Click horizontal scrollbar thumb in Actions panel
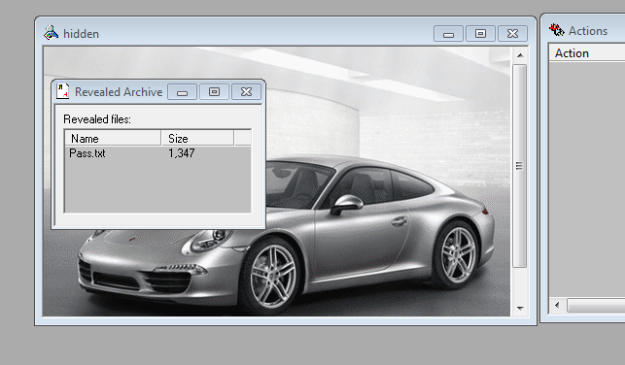 click(596, 305)
